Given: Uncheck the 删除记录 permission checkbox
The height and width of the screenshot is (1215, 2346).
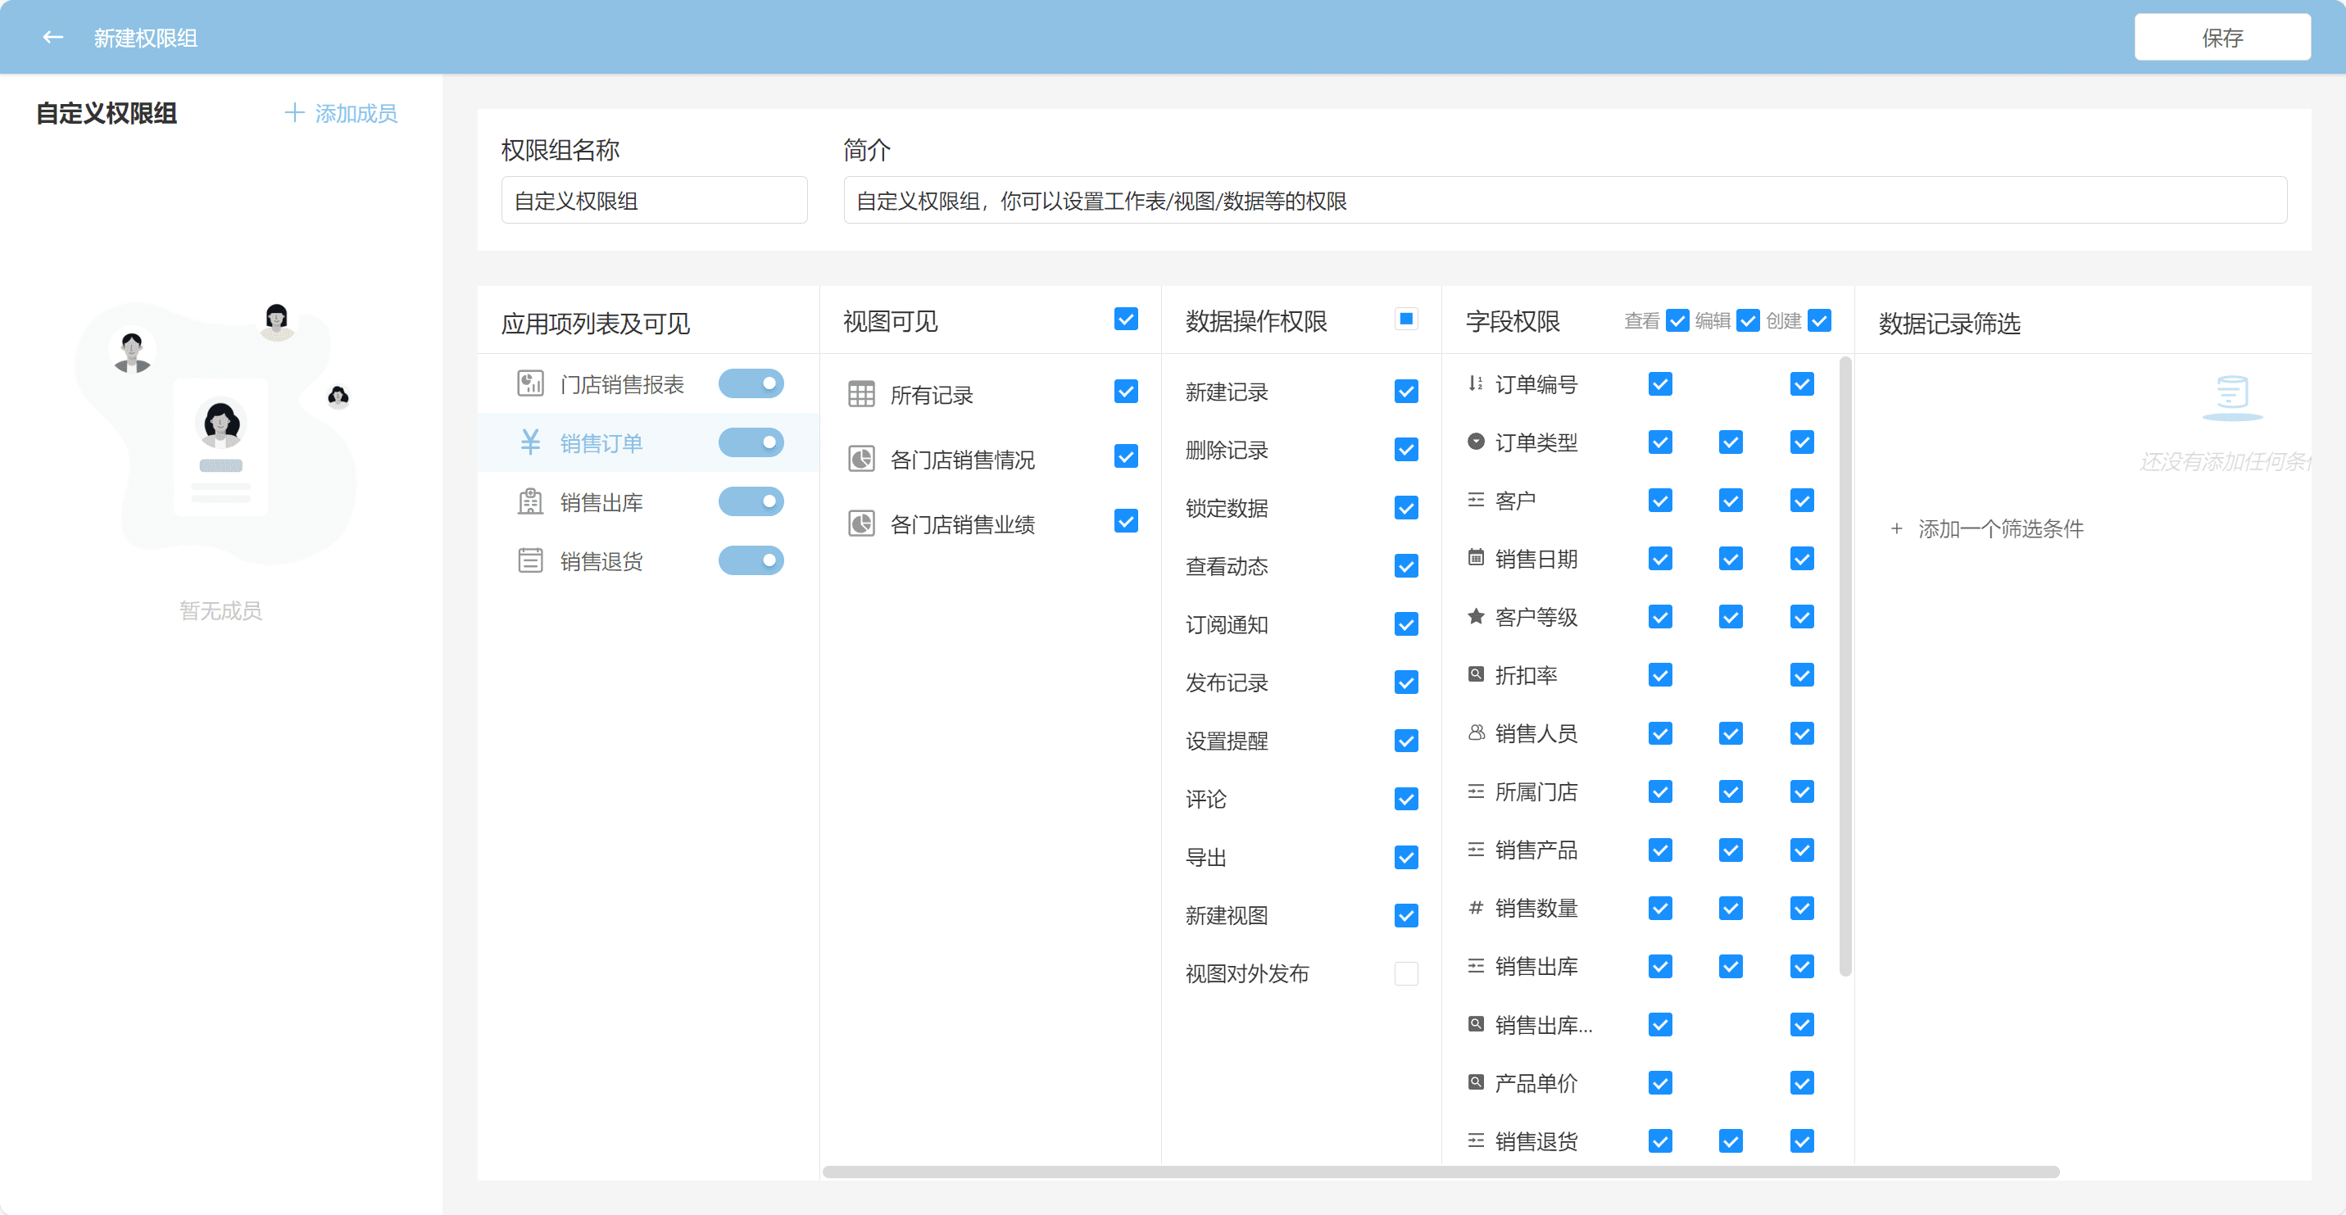Looking at the screenshot, I should (1405, 450).
